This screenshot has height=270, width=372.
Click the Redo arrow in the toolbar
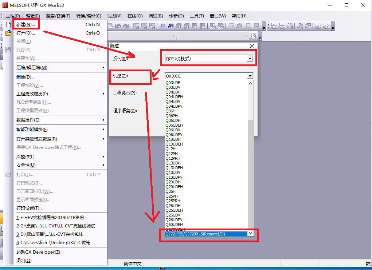coord(126,26)
